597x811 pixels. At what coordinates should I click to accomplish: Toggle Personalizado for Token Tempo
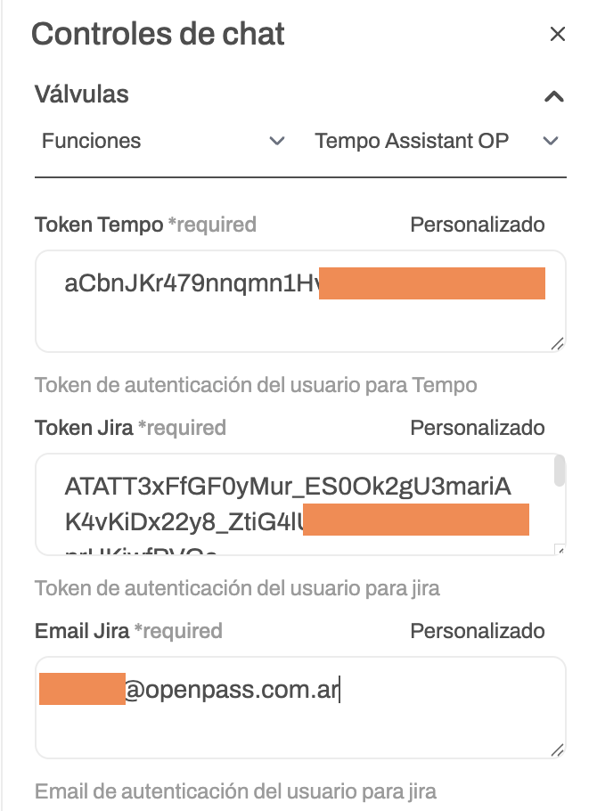(477, 225)
